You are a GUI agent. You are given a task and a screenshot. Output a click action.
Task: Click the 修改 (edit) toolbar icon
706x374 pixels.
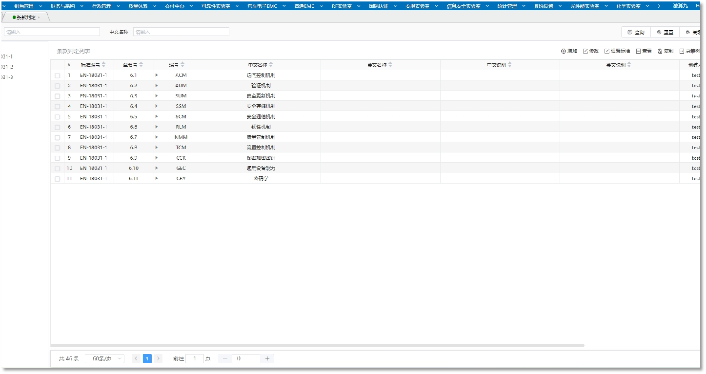[585, 51]
